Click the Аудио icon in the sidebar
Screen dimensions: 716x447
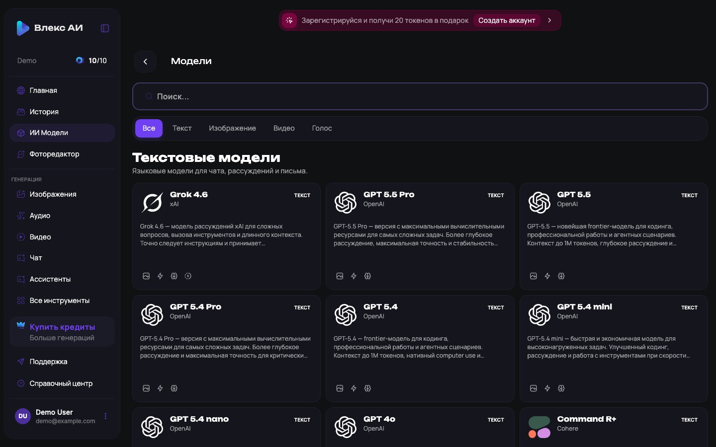[21, 216]
